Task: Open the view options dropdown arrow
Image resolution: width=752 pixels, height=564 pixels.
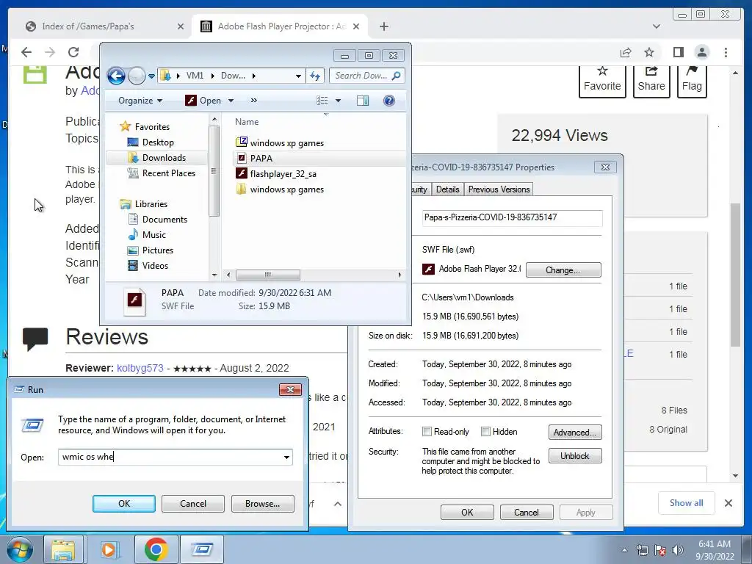Action: click(338, 101)
